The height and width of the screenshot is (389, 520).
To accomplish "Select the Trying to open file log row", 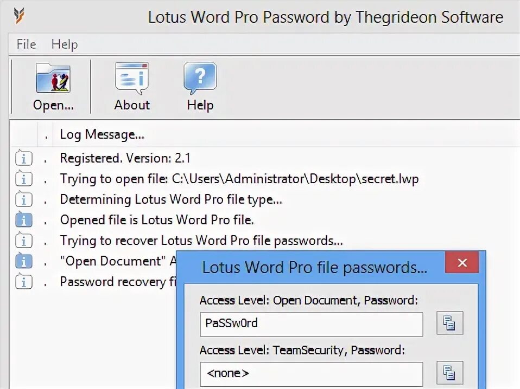I will pyautogui.click(x=239, y=179).
